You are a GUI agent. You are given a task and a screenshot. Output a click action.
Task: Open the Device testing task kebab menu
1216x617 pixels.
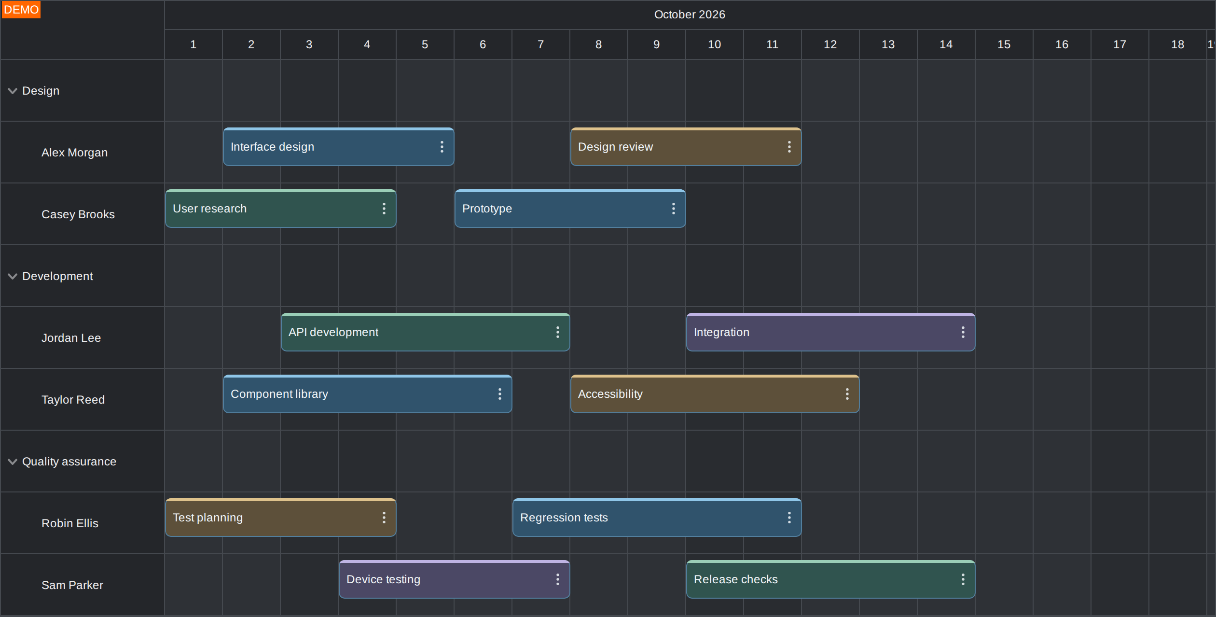pyautogui.click(x=557, y=579)
